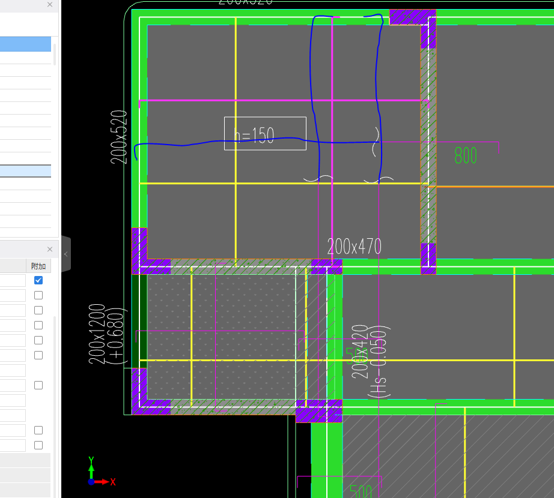Select the green 800 dimension text
Image resolution: width=554 pixels, height=498 pixels.
pyautogui.click(x=466, y=155)
